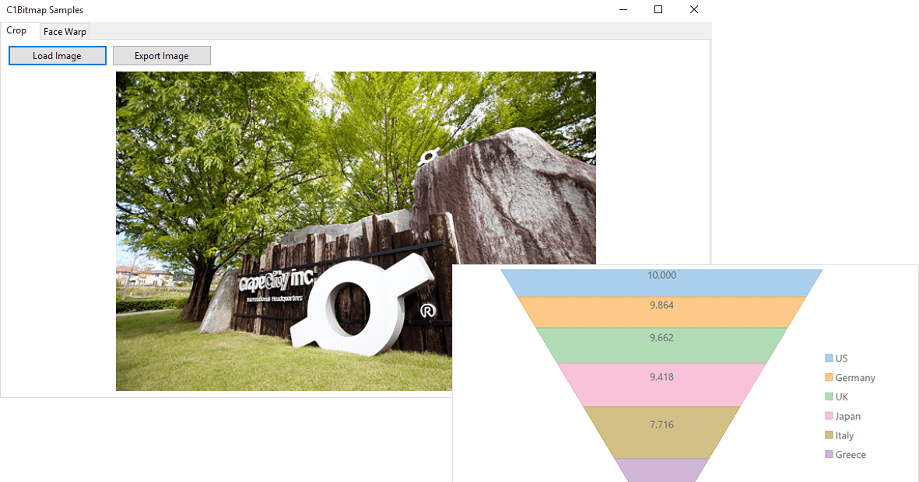Viewport: 919px width, 482px height.
Task: Select the US legend color swatch
Action: (829, 358)
